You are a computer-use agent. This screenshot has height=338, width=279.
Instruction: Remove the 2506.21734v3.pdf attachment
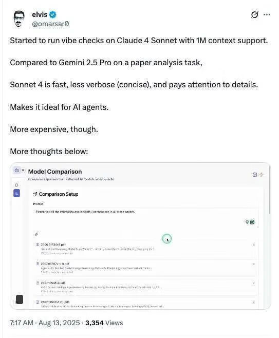tap(253, 245)
